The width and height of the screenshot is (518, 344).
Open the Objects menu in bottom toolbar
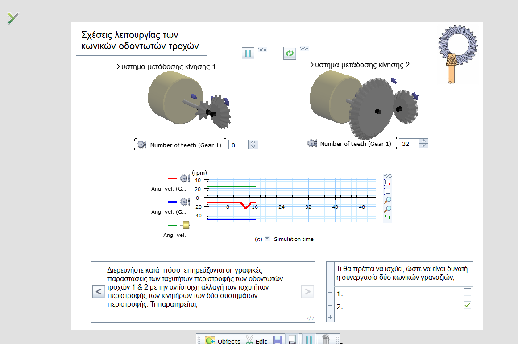[223, 340]
